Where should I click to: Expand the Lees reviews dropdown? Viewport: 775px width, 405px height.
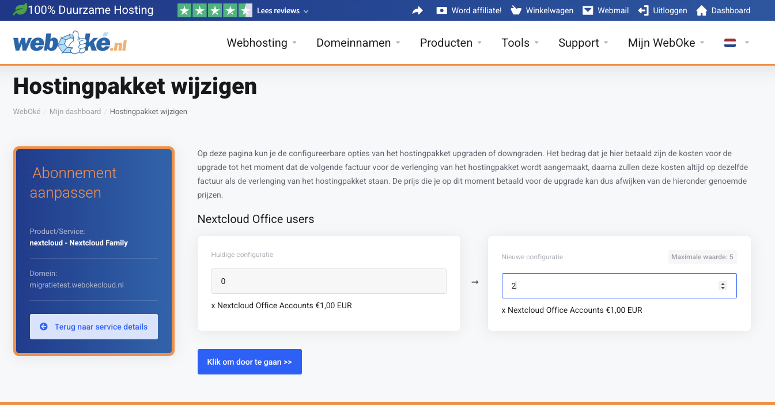click(282, 11)
